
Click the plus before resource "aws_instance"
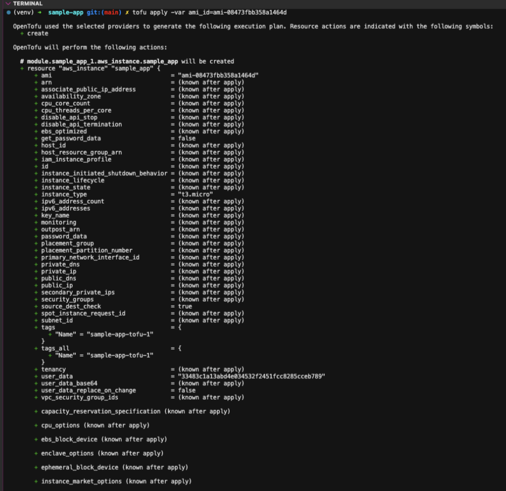click(22, 68)
